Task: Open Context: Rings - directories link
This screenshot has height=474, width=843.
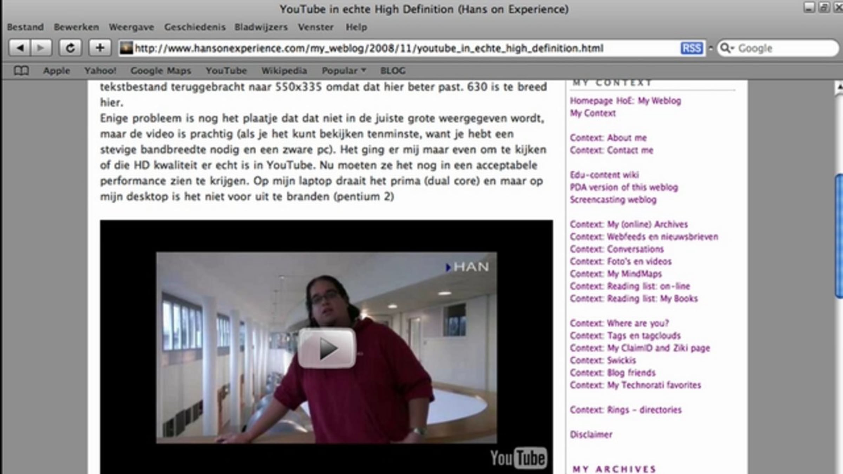Action: [x=626, y=410]
